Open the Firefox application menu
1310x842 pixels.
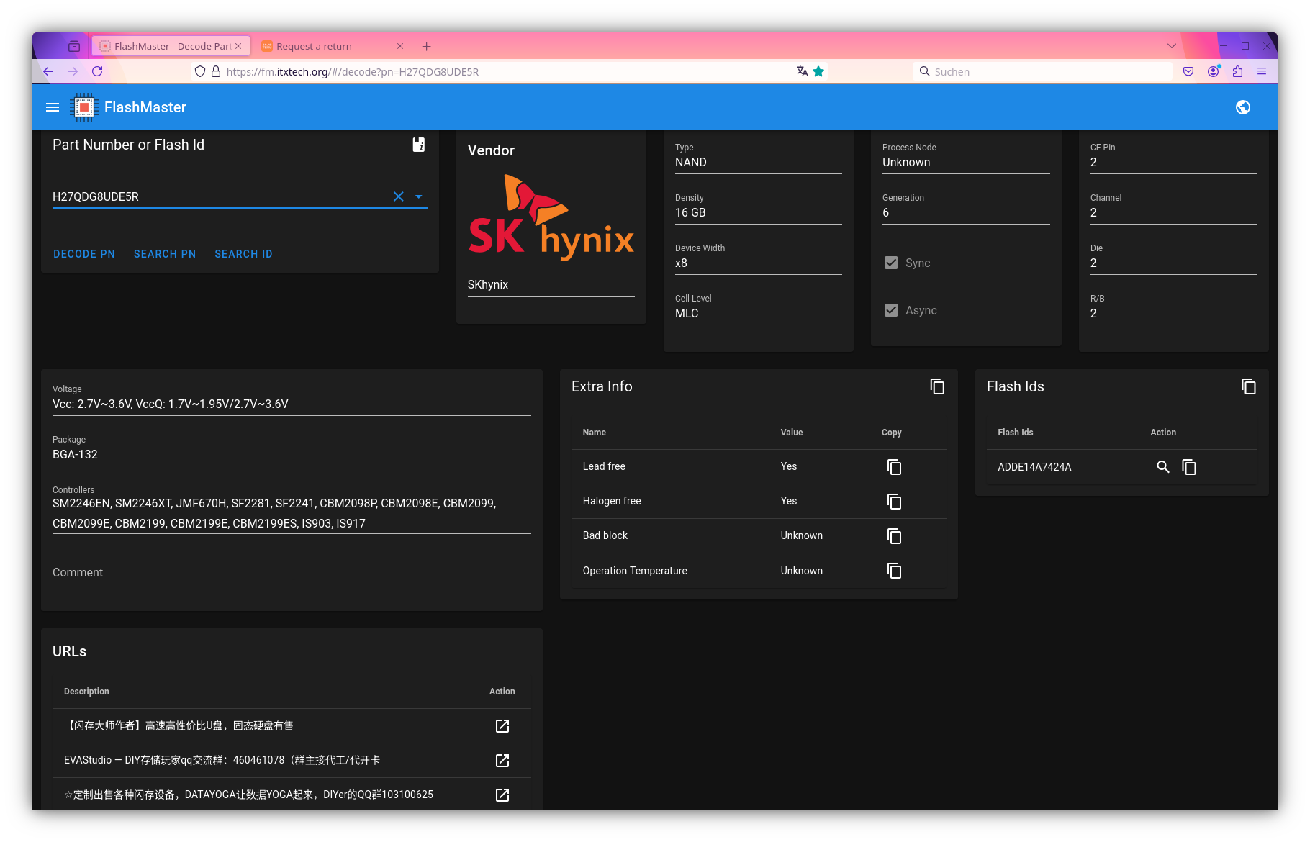tap(1262, 71)
